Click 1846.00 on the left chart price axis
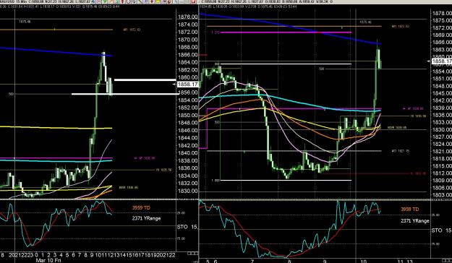The image size is (452, 263). pos(187,130)
